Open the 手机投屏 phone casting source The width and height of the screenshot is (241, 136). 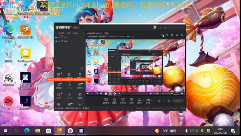(123, 100)
